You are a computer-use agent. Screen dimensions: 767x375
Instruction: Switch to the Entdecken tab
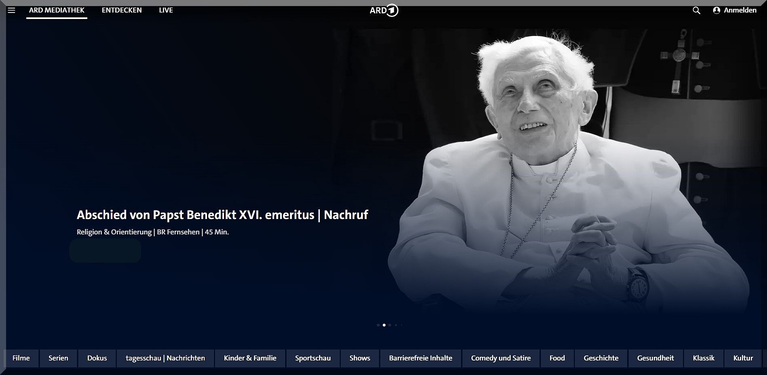pyautogui.click(x=122, y=10)
